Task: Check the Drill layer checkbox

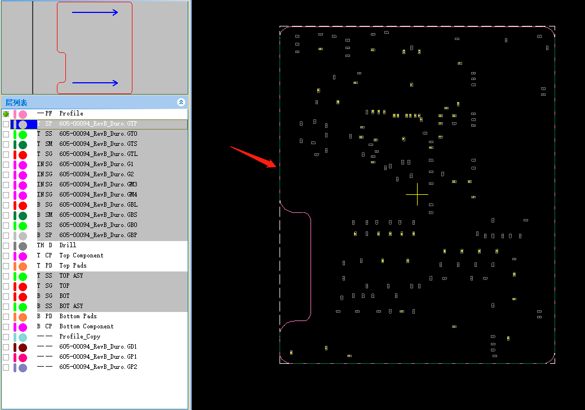Action: coord(6,246)
